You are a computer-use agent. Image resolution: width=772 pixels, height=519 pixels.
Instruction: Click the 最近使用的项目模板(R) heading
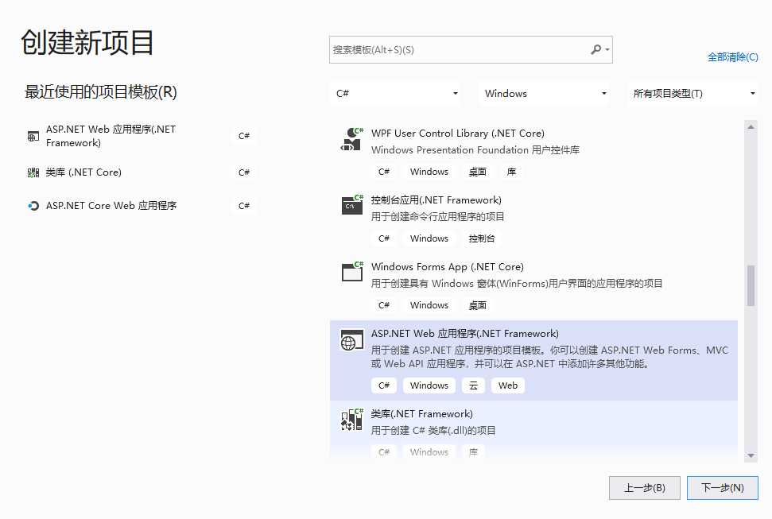101,92
